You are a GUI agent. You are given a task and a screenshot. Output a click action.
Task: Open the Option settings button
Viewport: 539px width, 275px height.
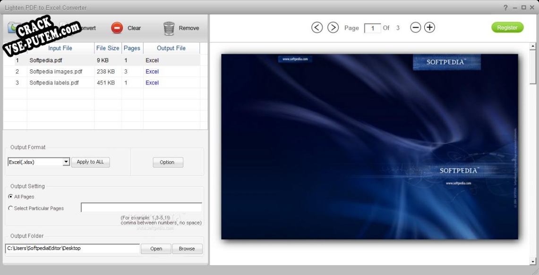pos(168,162)
